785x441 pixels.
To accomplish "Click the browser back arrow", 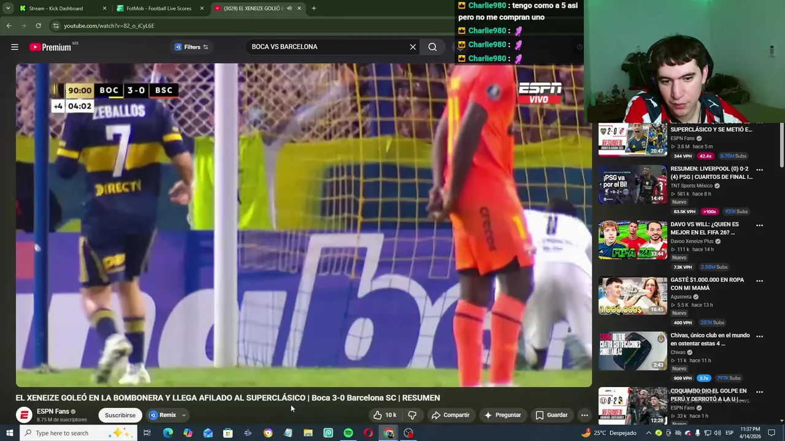I will click(9, 26).
